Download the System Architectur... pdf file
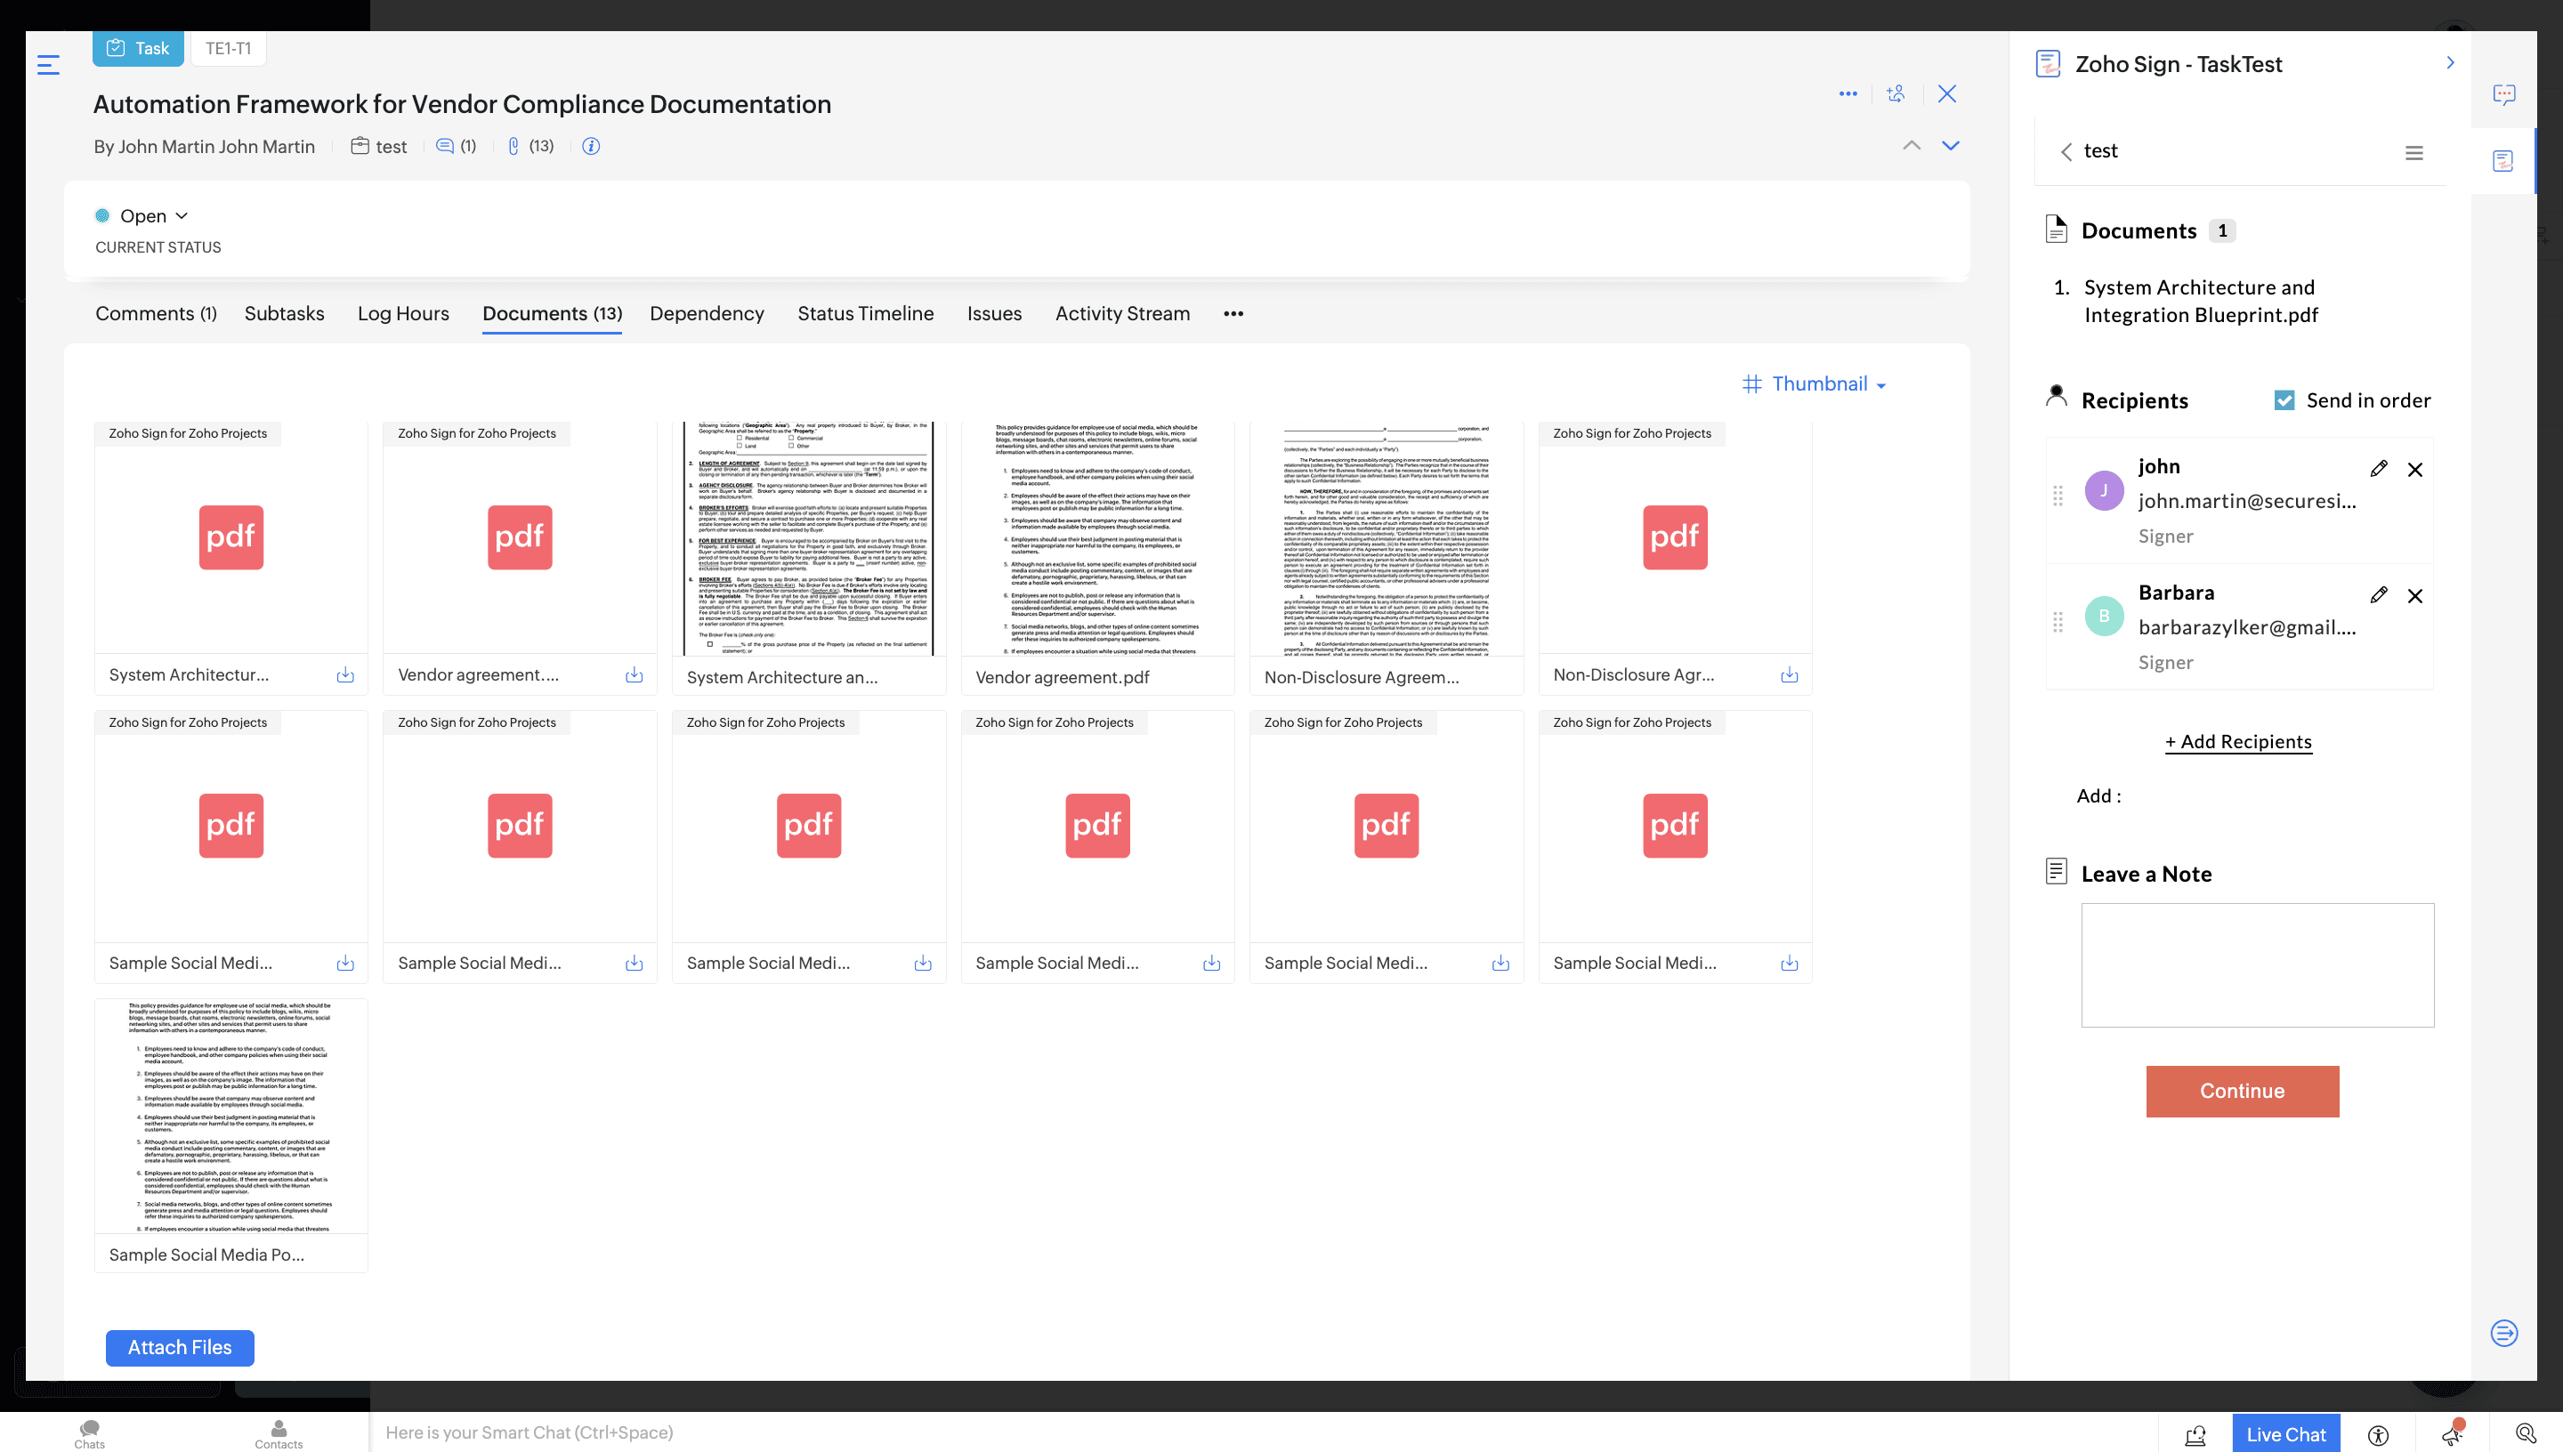This screenshot has height=1452, width=2563. pos(345,675)
